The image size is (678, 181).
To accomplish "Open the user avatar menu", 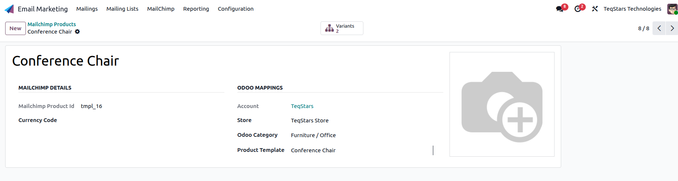I will [x=672, y=9].
